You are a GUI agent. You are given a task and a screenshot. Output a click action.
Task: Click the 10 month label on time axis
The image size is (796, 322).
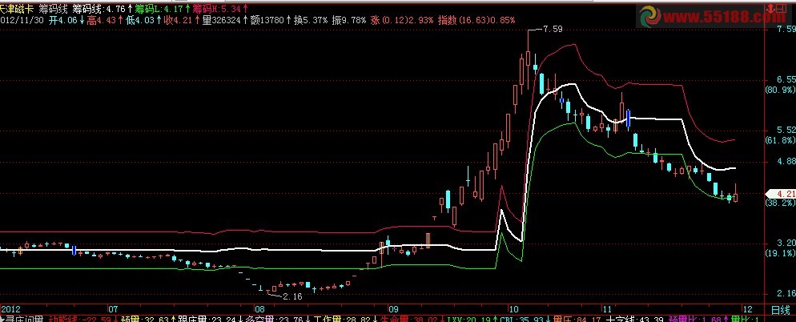pyautogui.click(x=514, y=309)
